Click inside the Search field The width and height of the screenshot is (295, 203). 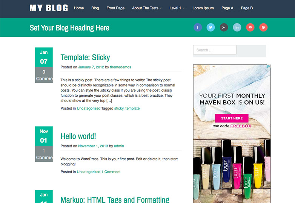point(215,50)
